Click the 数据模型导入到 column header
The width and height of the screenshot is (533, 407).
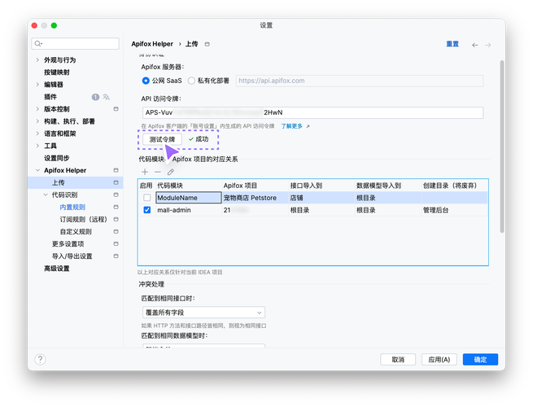[x=388, y=186]
